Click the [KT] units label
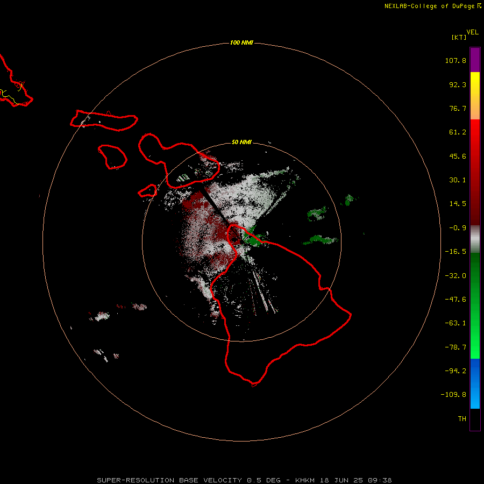Viewport: 484px width, 484px height. click(459, 37)
